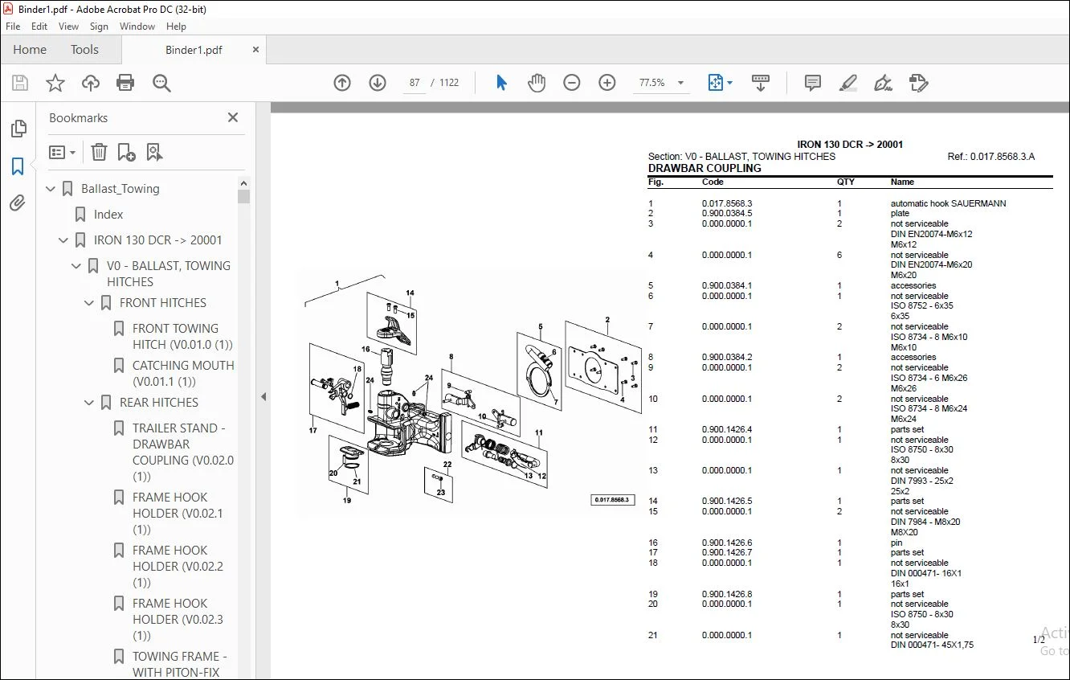Open the Edit menu

39,26
